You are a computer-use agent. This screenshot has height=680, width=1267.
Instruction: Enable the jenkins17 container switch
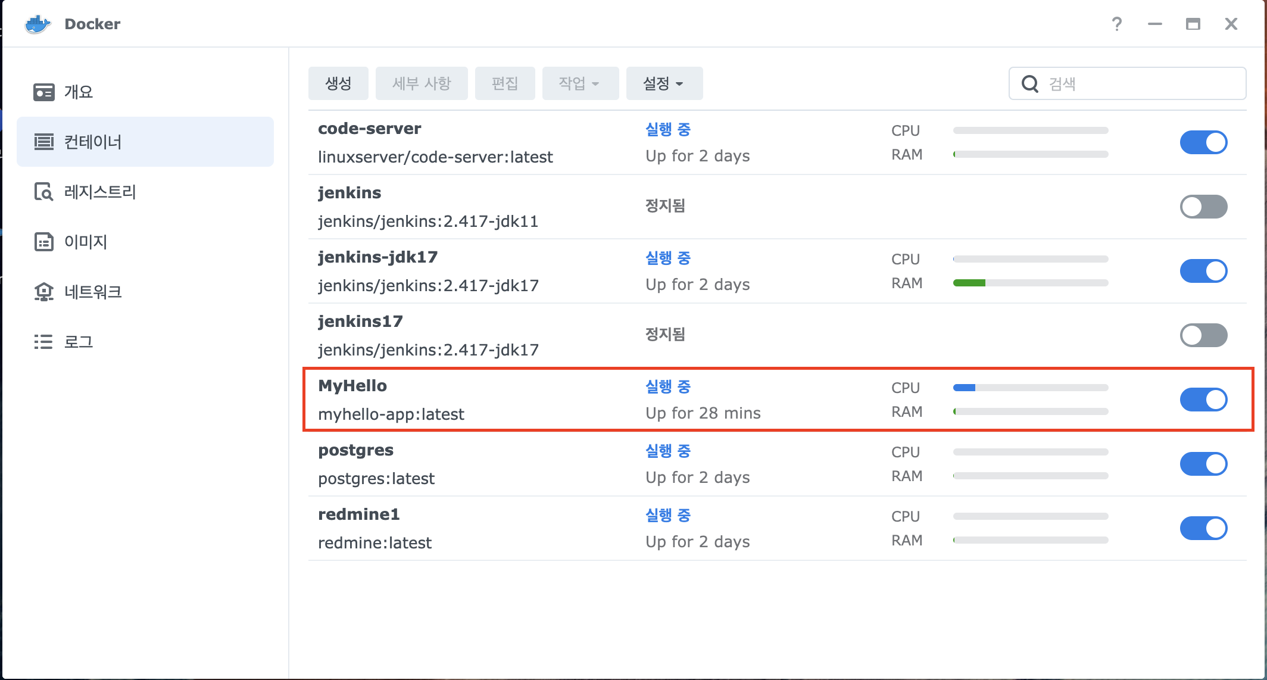pyautogui.click(x=1203, y=335)
